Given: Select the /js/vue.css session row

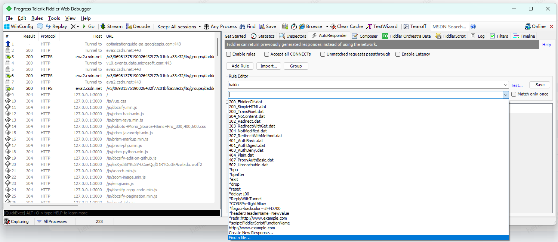Looking at the screenshot, I should tap(110, 101).
